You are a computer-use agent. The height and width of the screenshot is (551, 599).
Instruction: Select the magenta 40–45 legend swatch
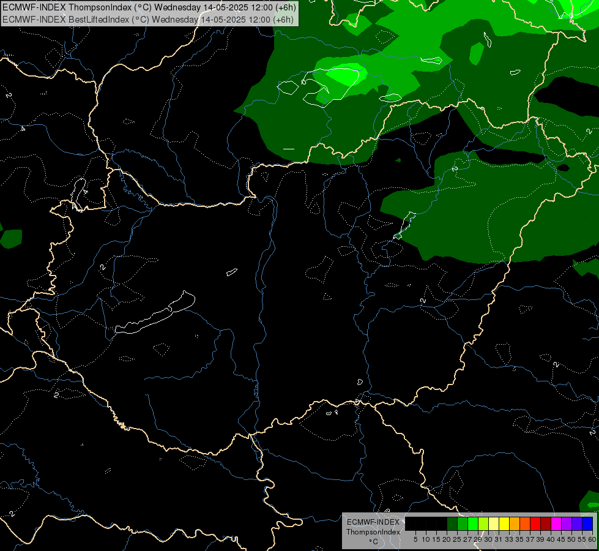[556, 523]
